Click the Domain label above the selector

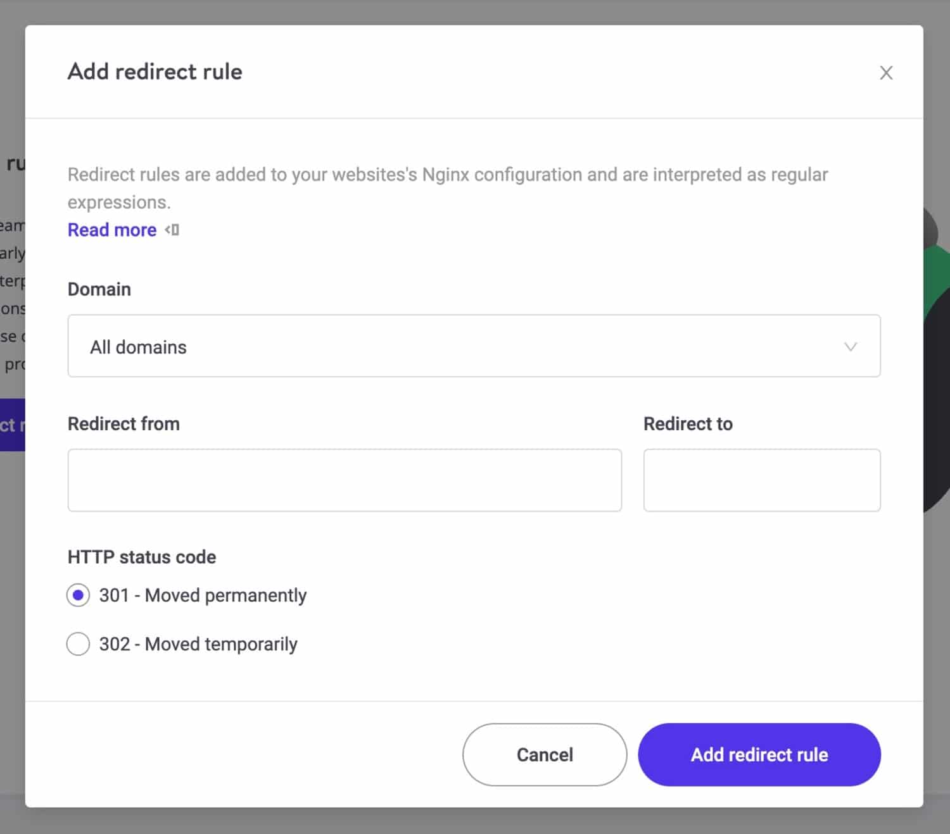click(x=99, y=289)
